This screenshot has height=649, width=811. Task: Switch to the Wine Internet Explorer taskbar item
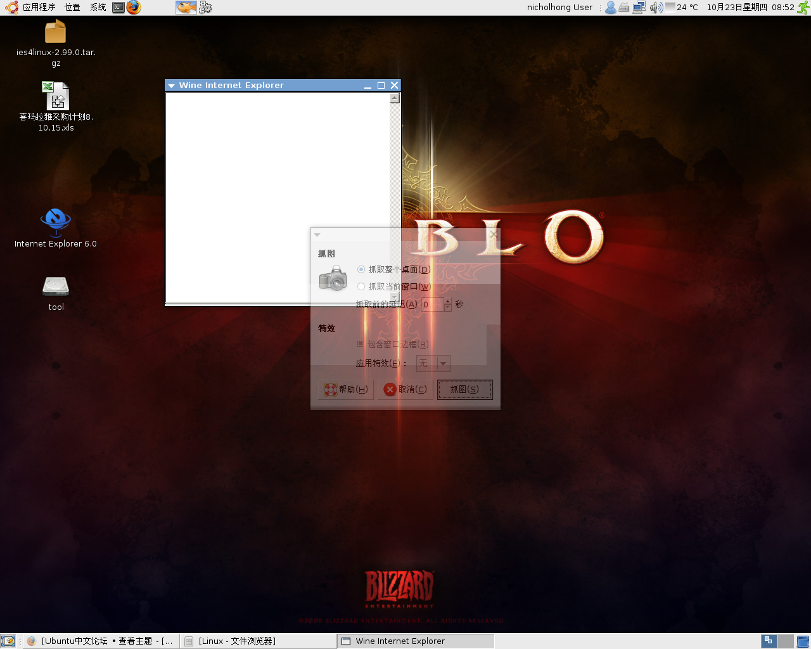pos(416,641)
